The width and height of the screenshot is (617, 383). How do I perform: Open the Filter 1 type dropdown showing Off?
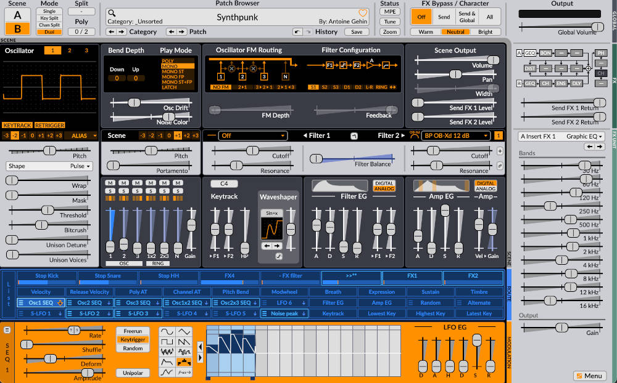pyautogui.click(x=252, y=135)
